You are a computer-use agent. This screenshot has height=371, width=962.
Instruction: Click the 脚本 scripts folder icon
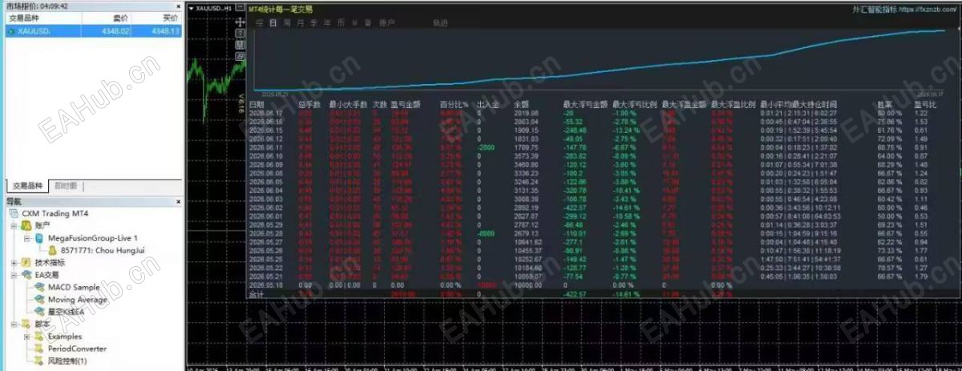(26, 325)
